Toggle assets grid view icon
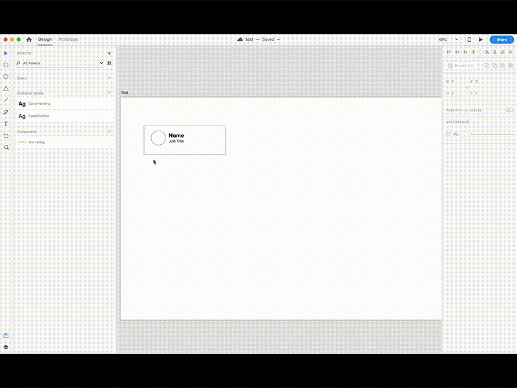 point(109,63)
